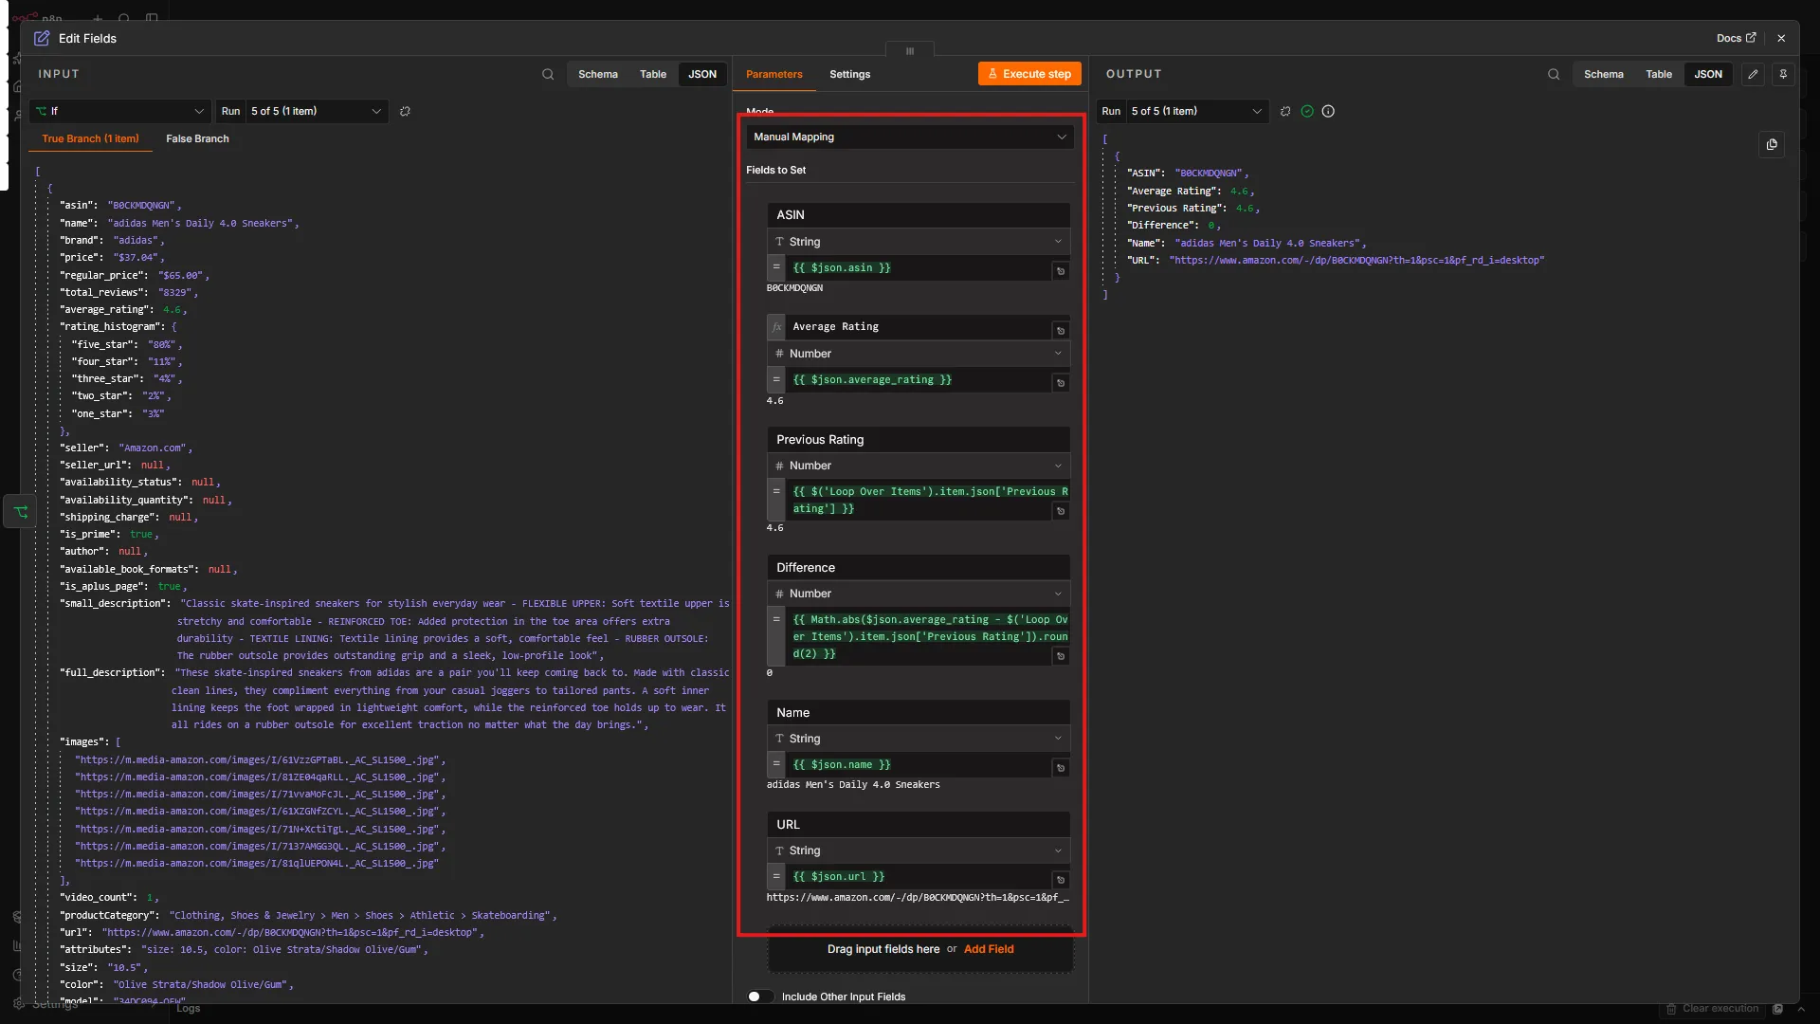The image size is (1820, 1024).
Task: Click the edit output pencil icon
Action: (x=1753, y=74)
